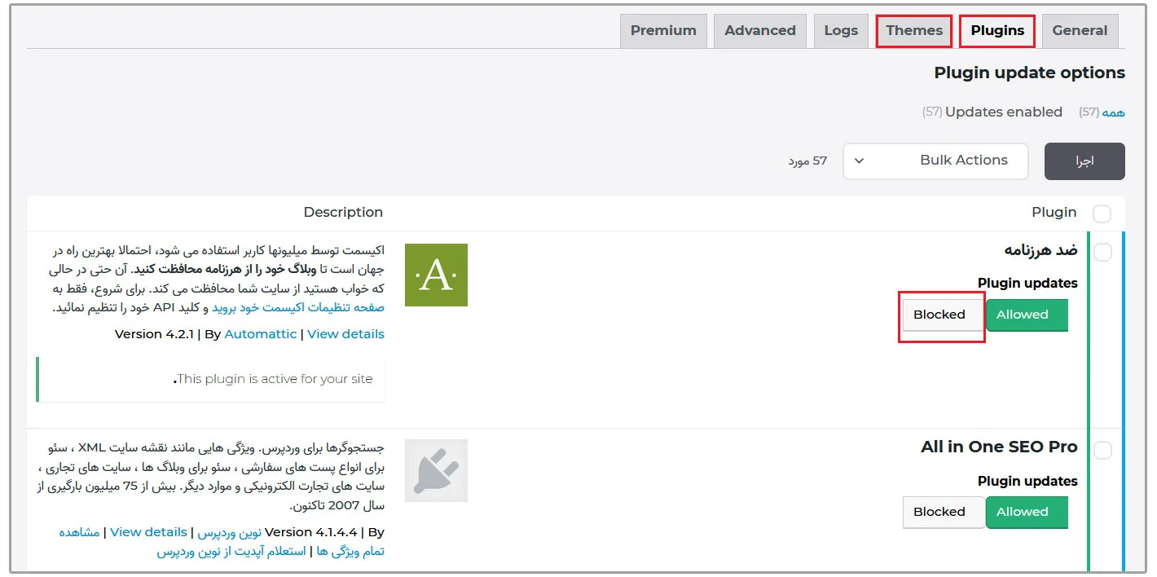Click the اجرا apply button

click(1084, 161)
